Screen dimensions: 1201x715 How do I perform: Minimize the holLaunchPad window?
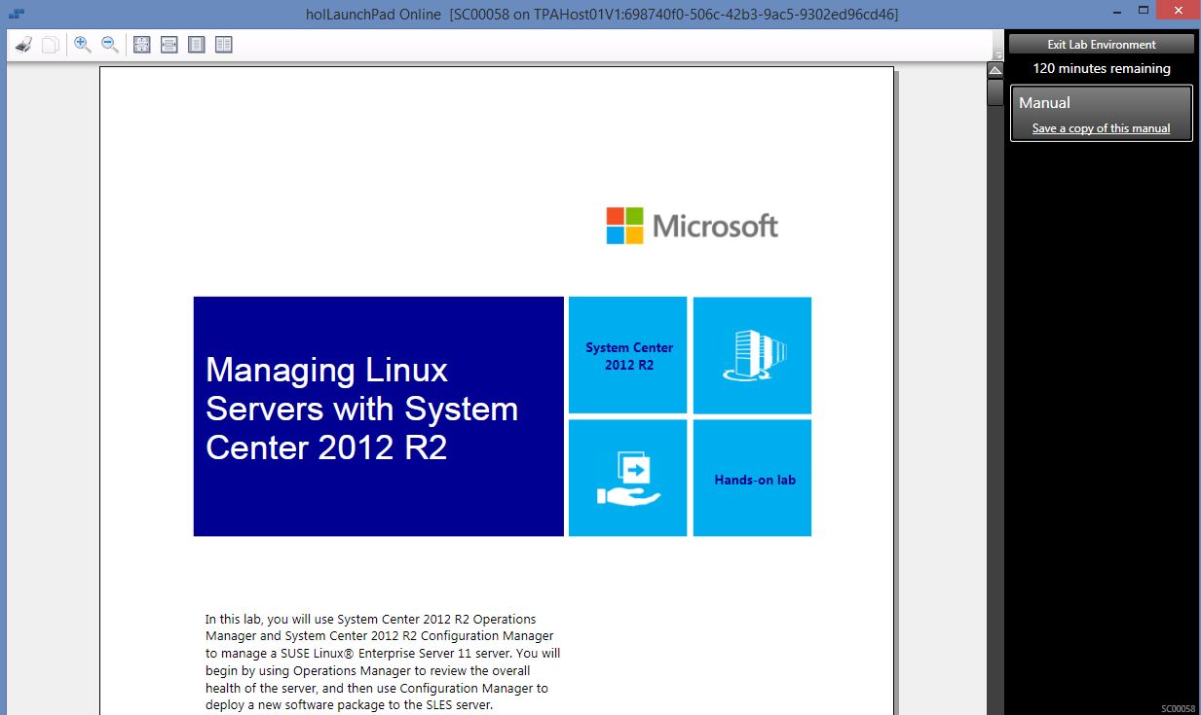coord(1115,13)
